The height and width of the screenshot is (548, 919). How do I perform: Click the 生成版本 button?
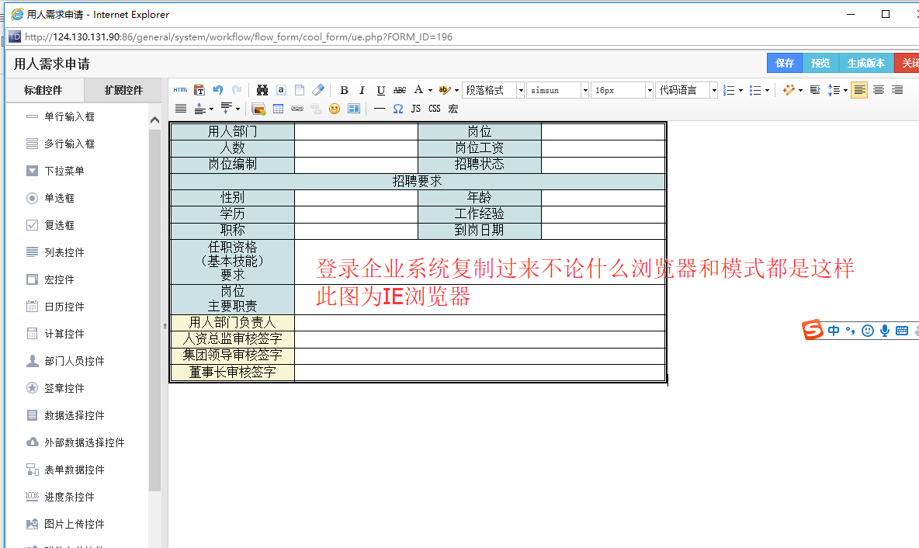[865, 63]
